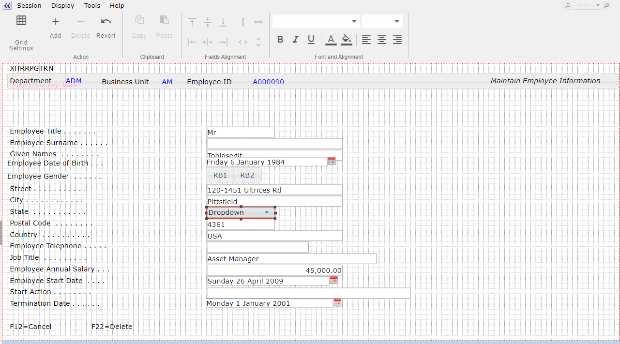Toggle Italic text formatting
Viewport: 620px width, 344px height.
[296, 40]
